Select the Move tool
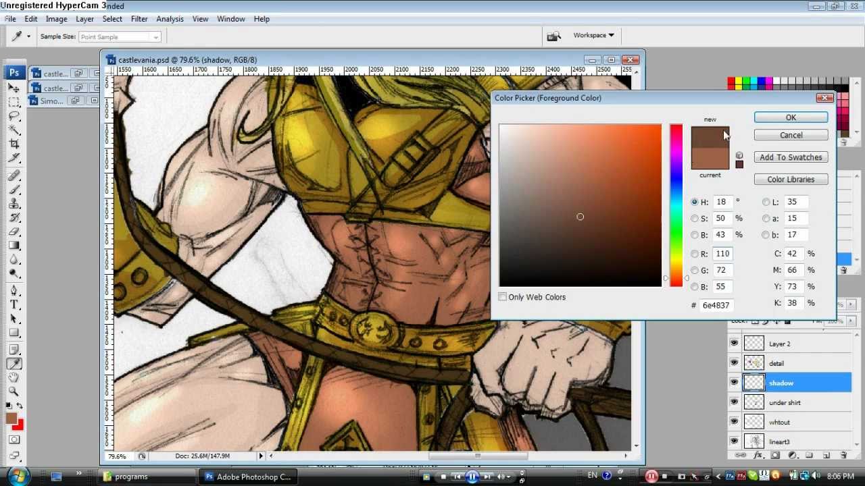 click(14, 88)
